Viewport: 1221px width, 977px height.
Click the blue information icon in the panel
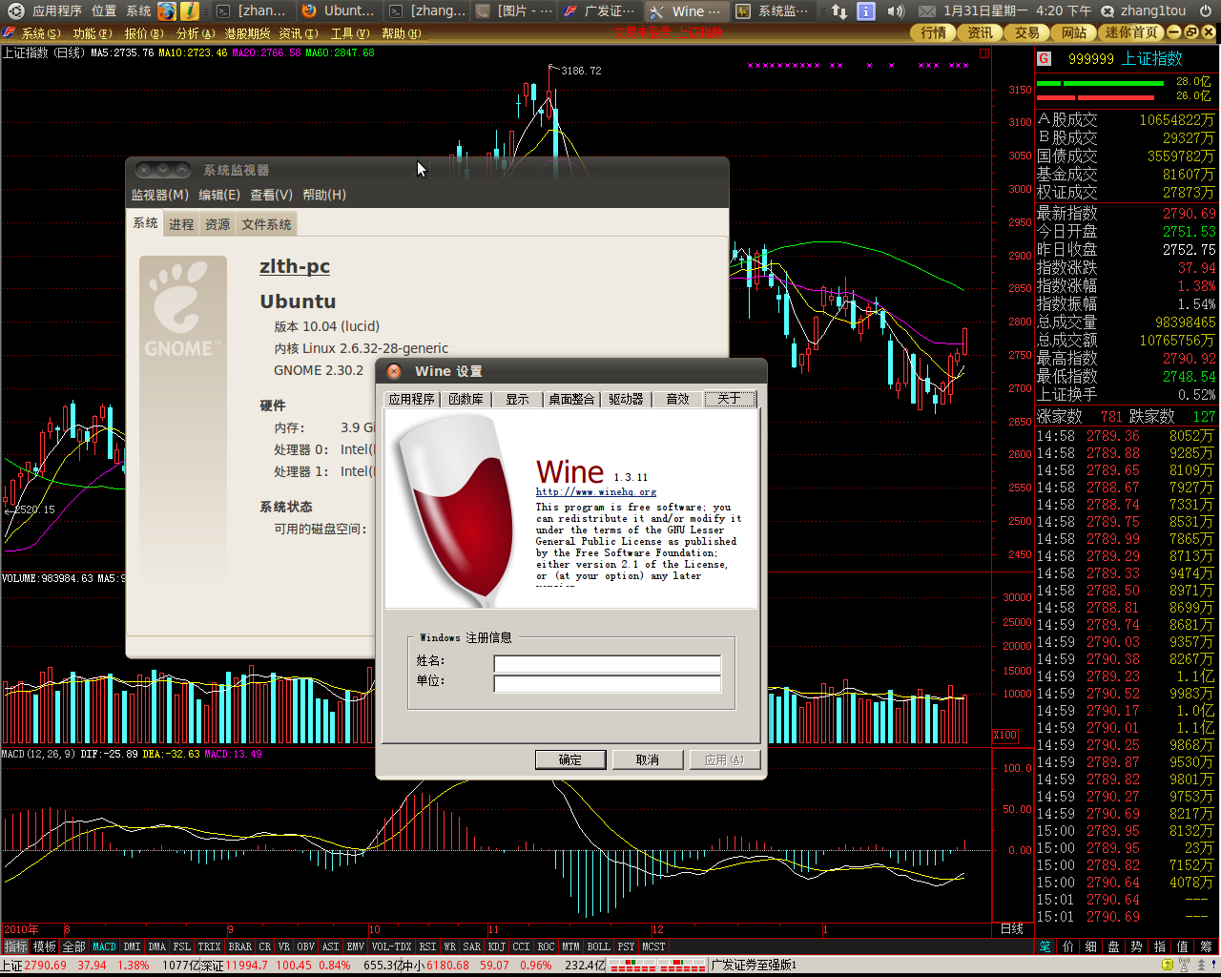[x=866, y=10]
